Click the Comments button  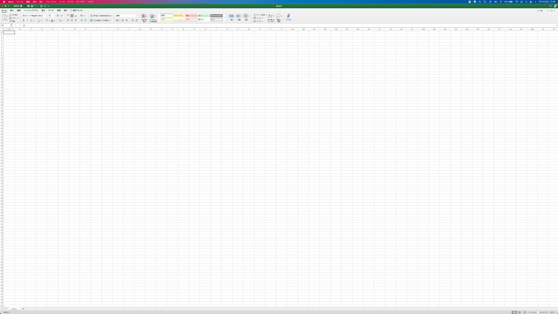coord(551,10)
